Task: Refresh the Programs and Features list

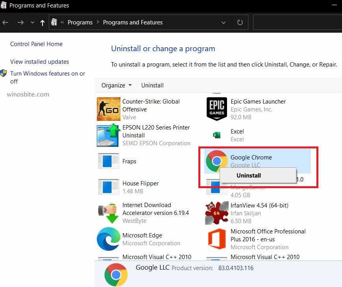Action: pos(240,22)
